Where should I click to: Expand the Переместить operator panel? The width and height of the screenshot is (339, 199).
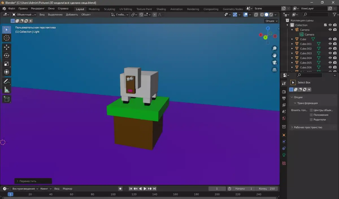tap(33, 181)
